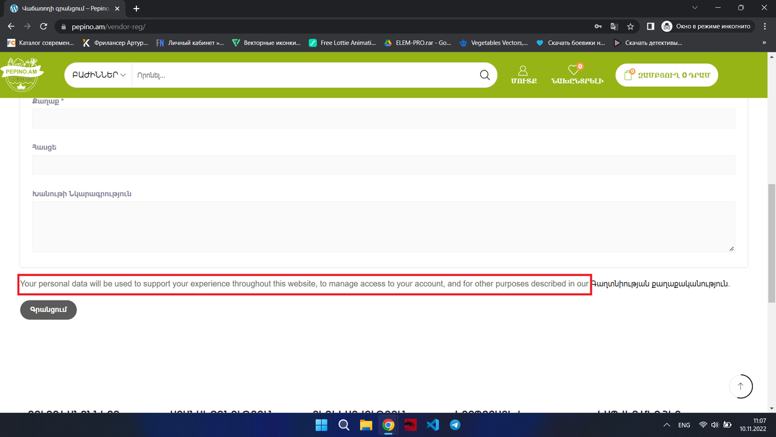The image size is (776, 437).
Task: Open Windows taskbar search
Action: 343,425
